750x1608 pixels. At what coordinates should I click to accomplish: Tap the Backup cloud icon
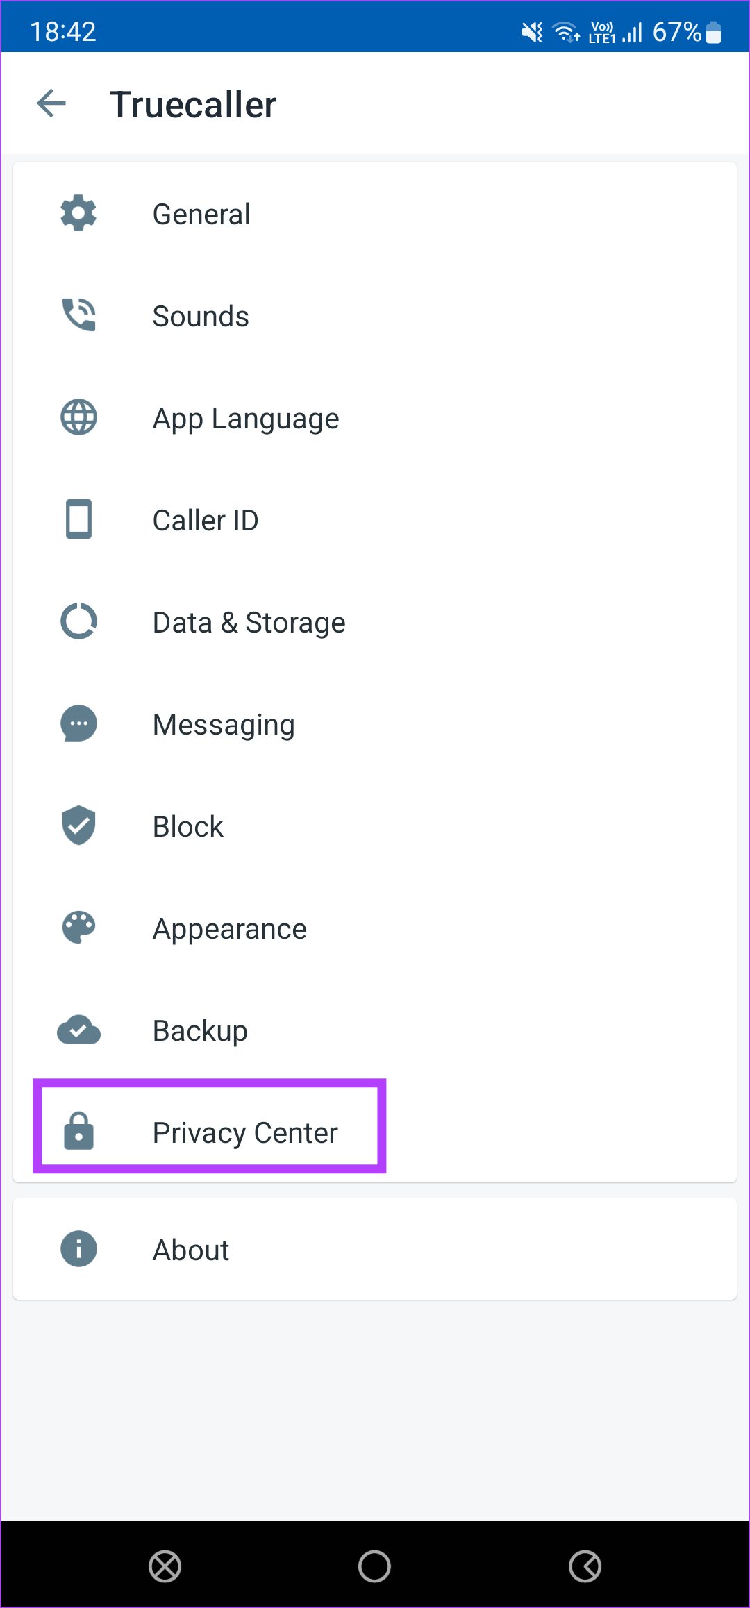[x=78, y=1030]
